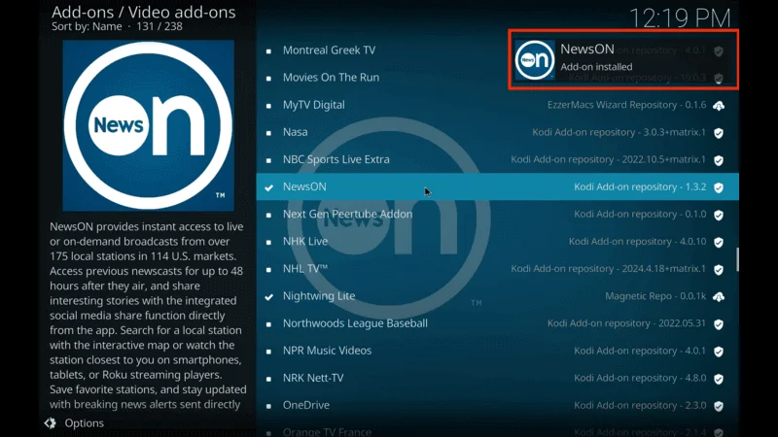778x437 pixels.
Task: Click the installed checkmark beside NewsON
Action: pyautogui.click(x=269, y=187)
